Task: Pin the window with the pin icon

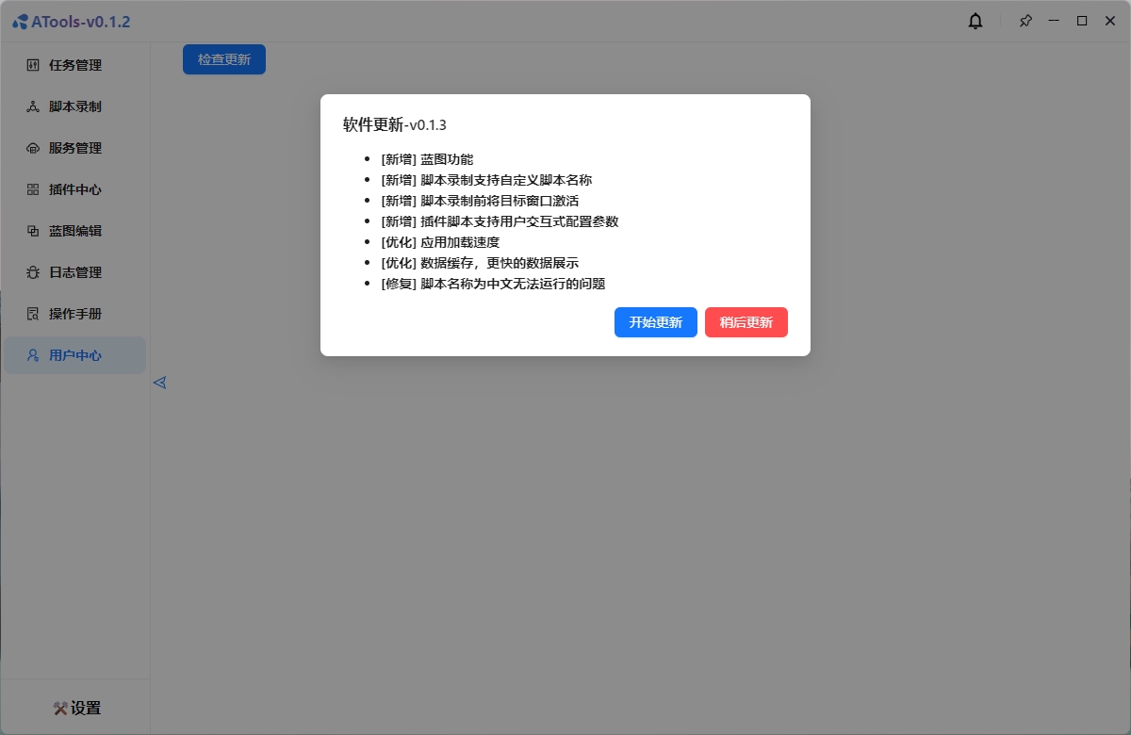Action: point(1025,21)
